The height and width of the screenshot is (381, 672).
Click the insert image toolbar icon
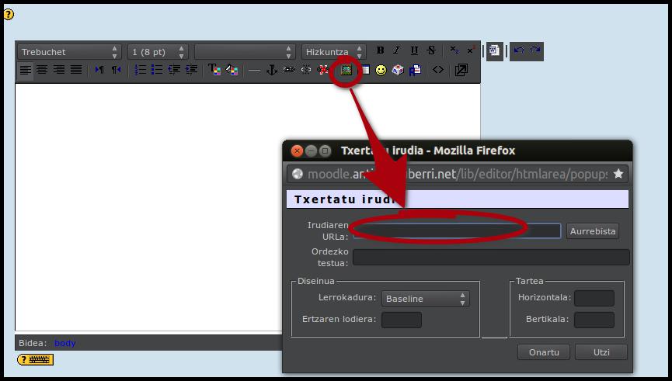346,70
